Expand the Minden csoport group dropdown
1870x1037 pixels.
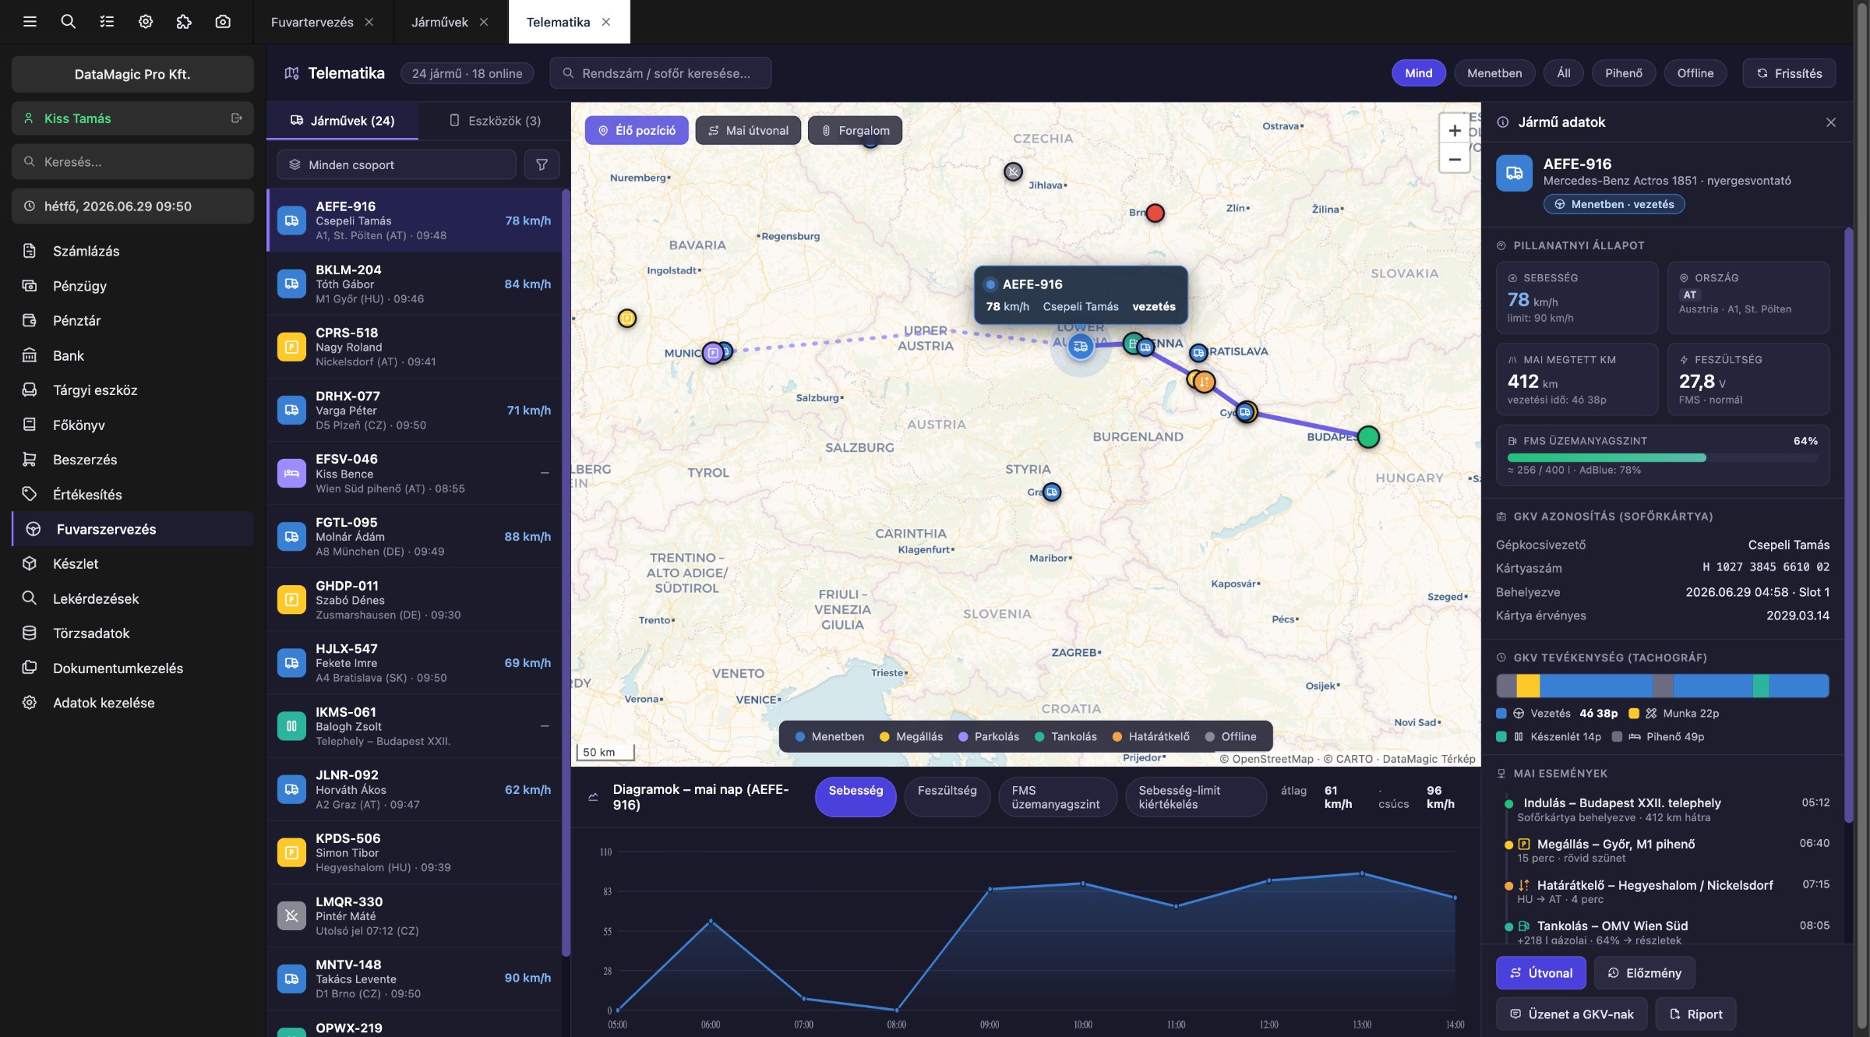397,164
